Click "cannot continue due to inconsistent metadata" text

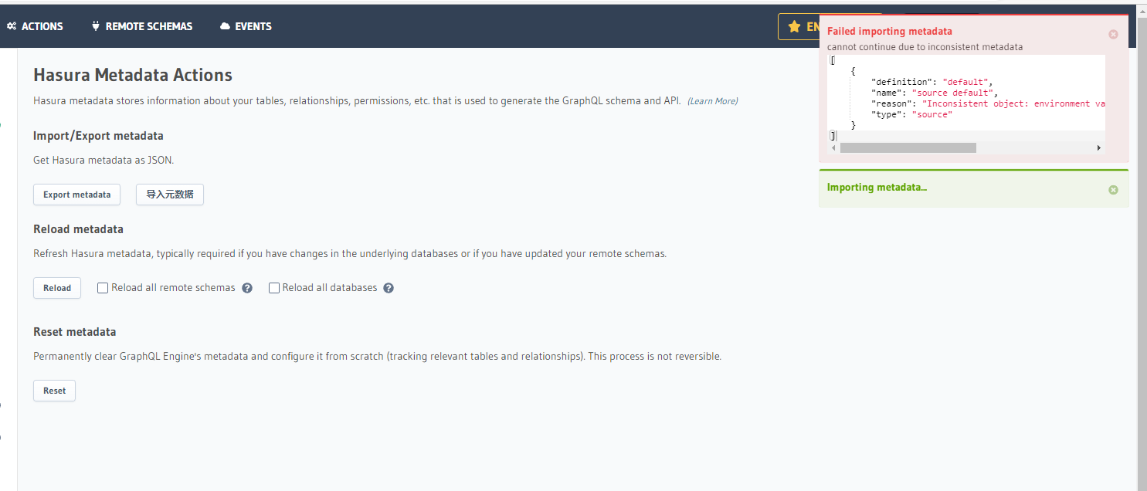coord(925,47)
